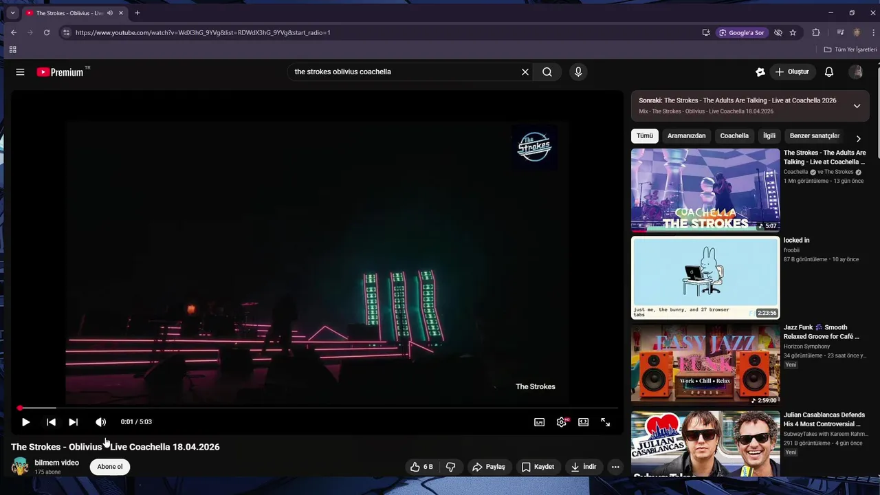Open tab search dropdown arrow
Screen dimensions: 880x495
(x=12, y=13)
